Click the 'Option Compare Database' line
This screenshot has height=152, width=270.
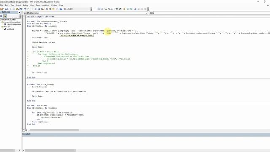pos(40,17)
